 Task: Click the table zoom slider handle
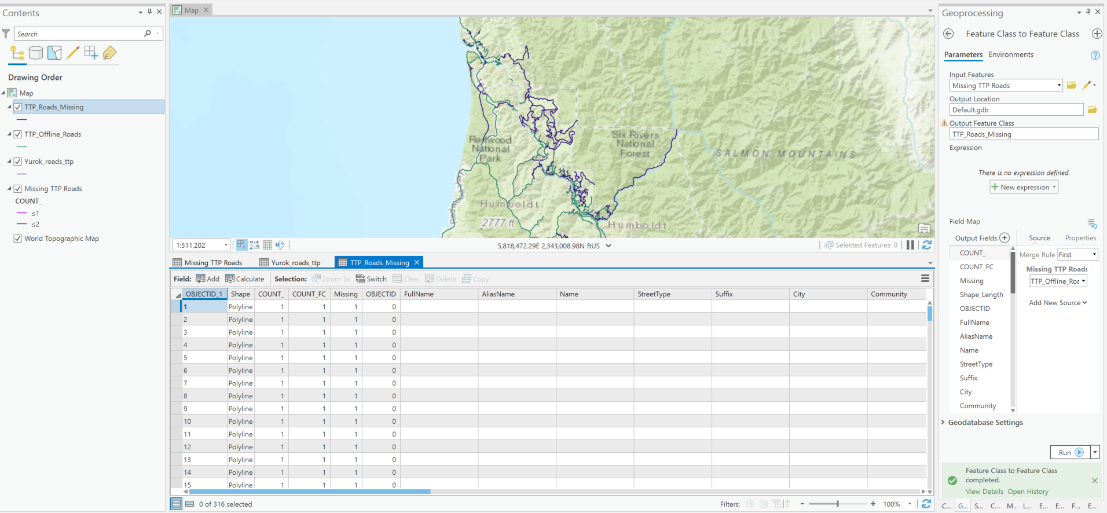point(837,504)
